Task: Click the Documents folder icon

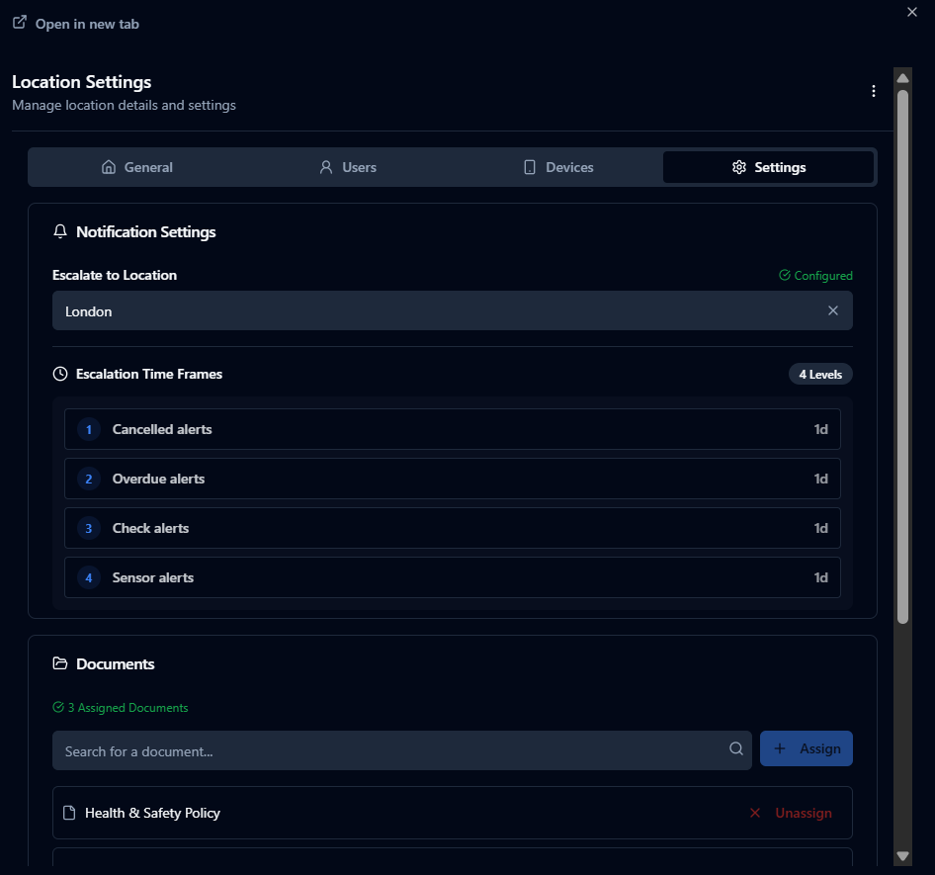Action: point(60,663)
